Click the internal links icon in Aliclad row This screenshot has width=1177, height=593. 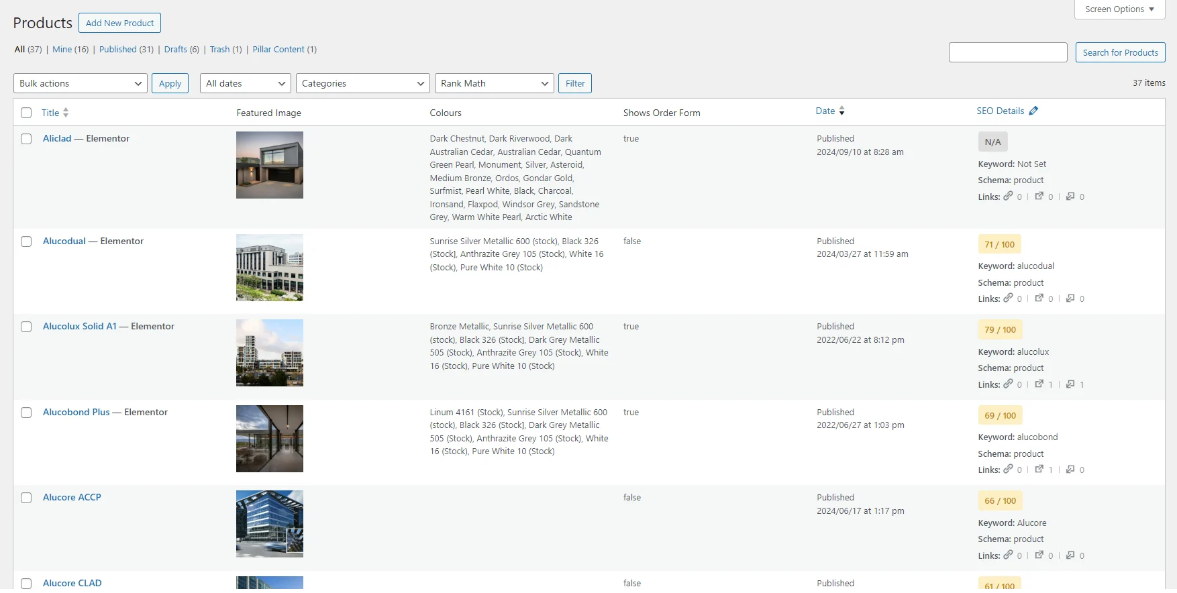click(1008, 196)
